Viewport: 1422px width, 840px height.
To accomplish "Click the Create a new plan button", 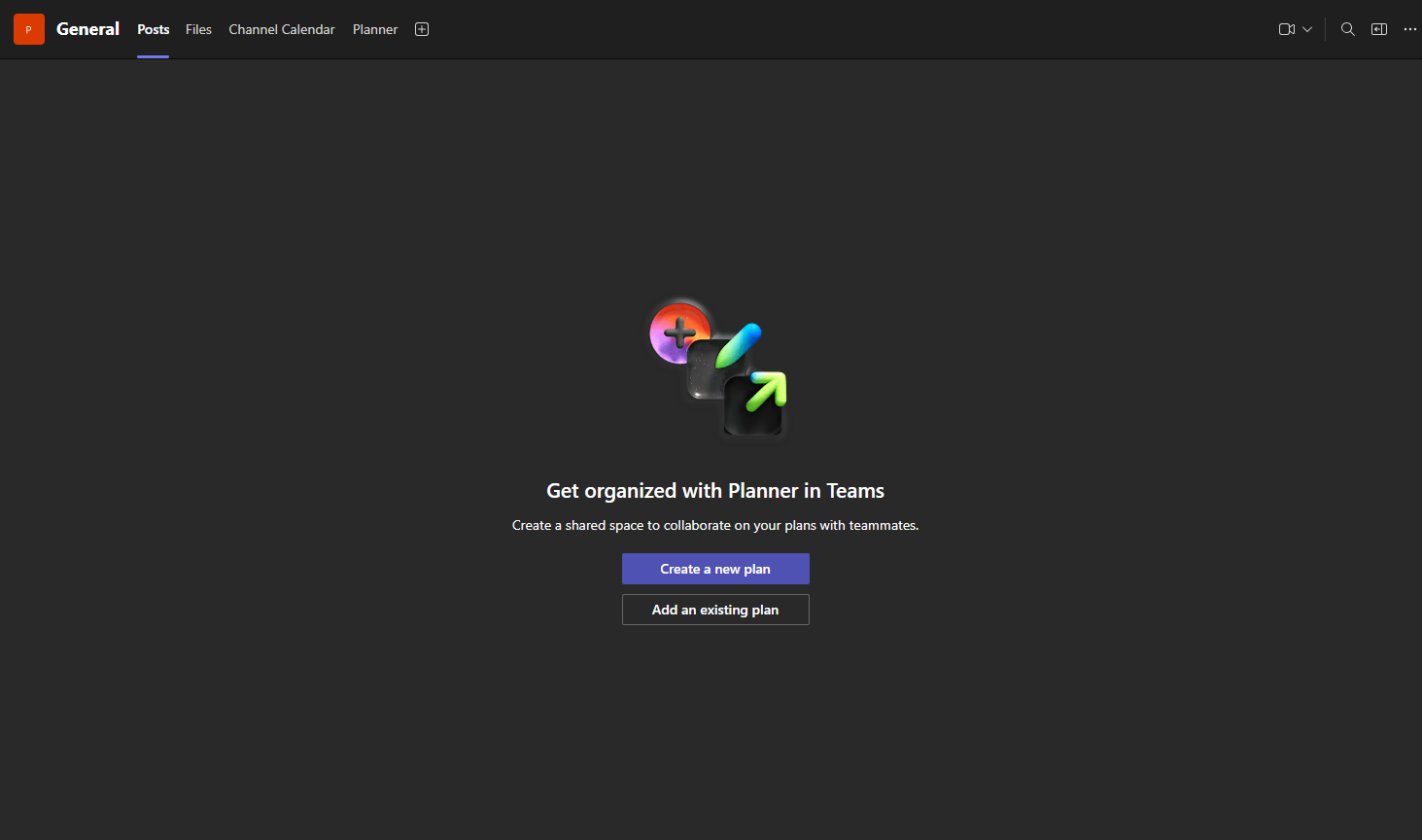I will (x=715, y=569).
